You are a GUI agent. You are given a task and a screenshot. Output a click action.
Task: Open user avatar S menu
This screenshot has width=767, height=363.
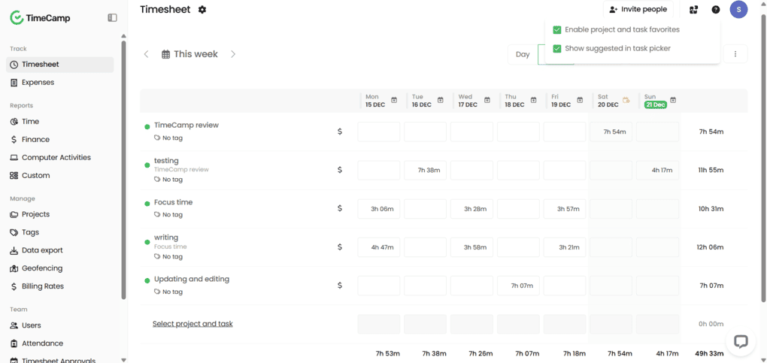tap(738, 9)
